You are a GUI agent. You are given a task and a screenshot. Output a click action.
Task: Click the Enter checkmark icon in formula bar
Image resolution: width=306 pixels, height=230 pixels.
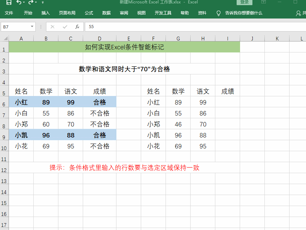pos(65,26)
